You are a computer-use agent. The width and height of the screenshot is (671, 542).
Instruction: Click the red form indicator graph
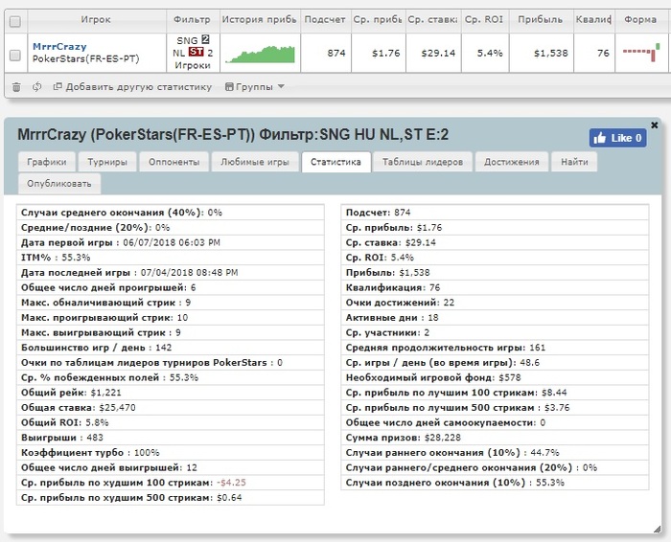point(641,52)
